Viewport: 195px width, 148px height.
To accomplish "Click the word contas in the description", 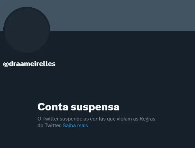I will click(98, 119).
